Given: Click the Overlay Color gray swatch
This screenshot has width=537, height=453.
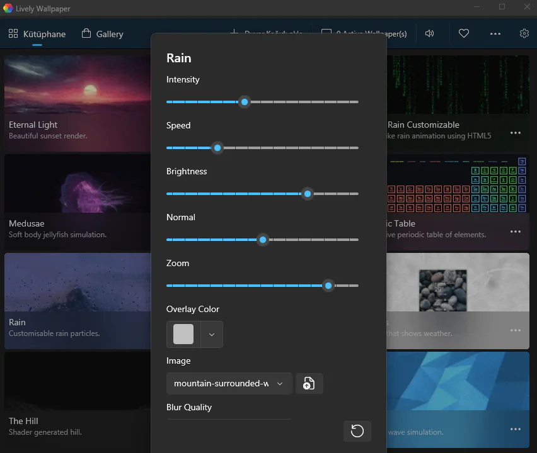Looking at the screenshot, I should pyautogui.click(x=183, y=335).
